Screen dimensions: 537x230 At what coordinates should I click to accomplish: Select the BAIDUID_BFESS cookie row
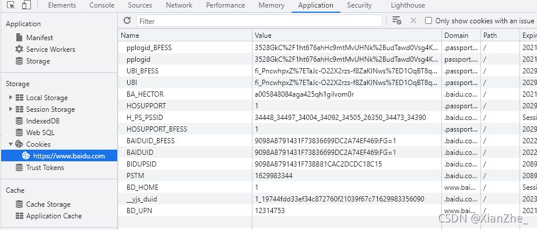[328, 141]
